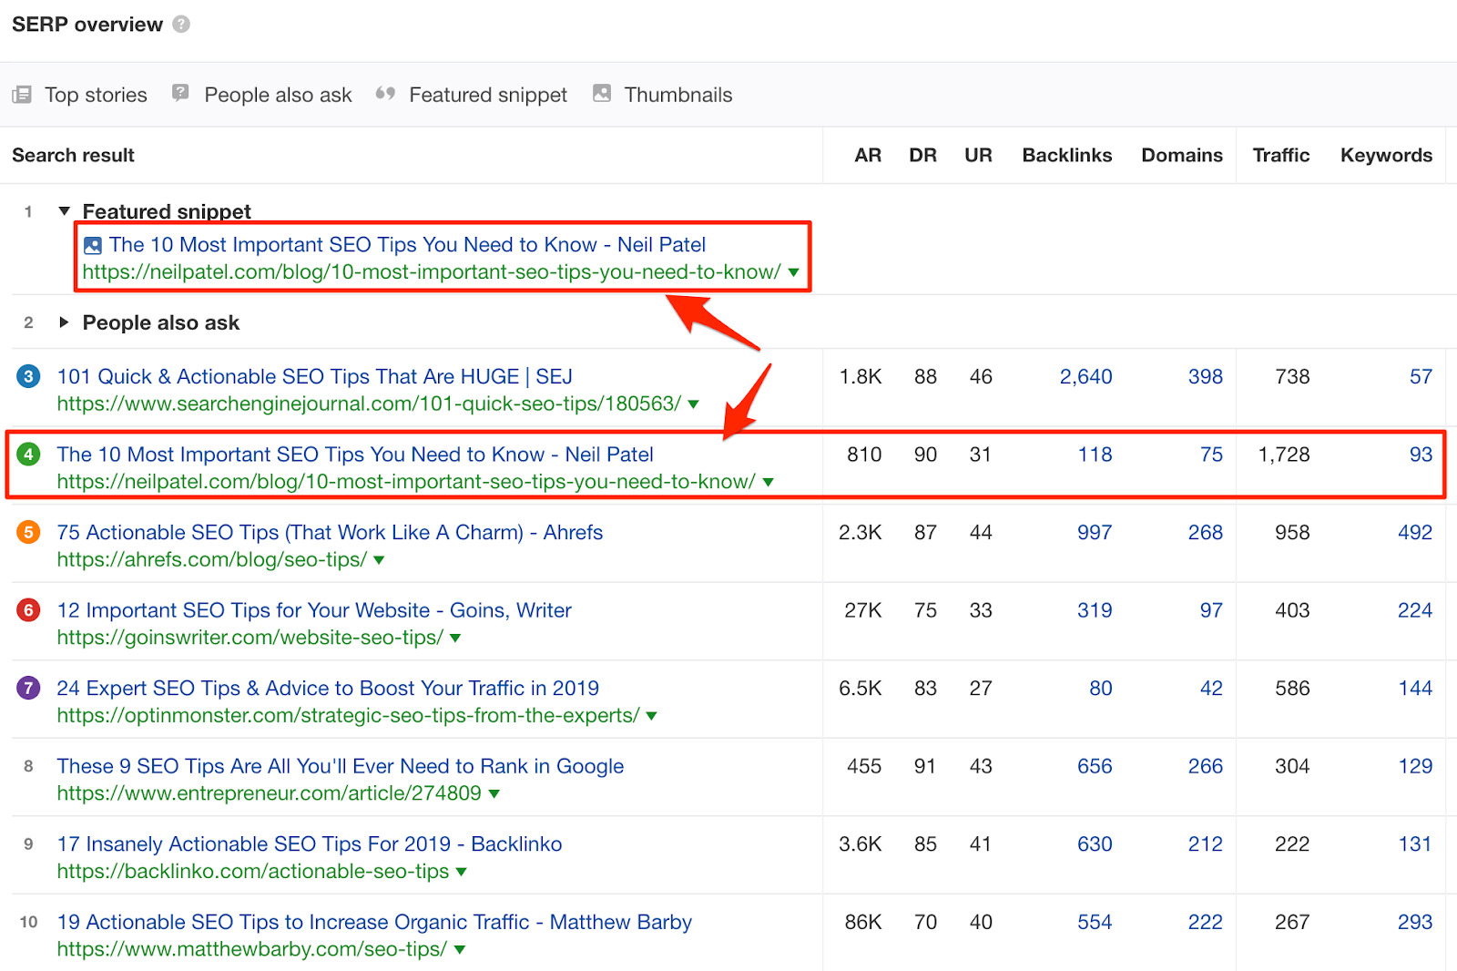Click the 492 keywords link for Ahrefs result
1457x971 pixels.
click(1414, 532)
